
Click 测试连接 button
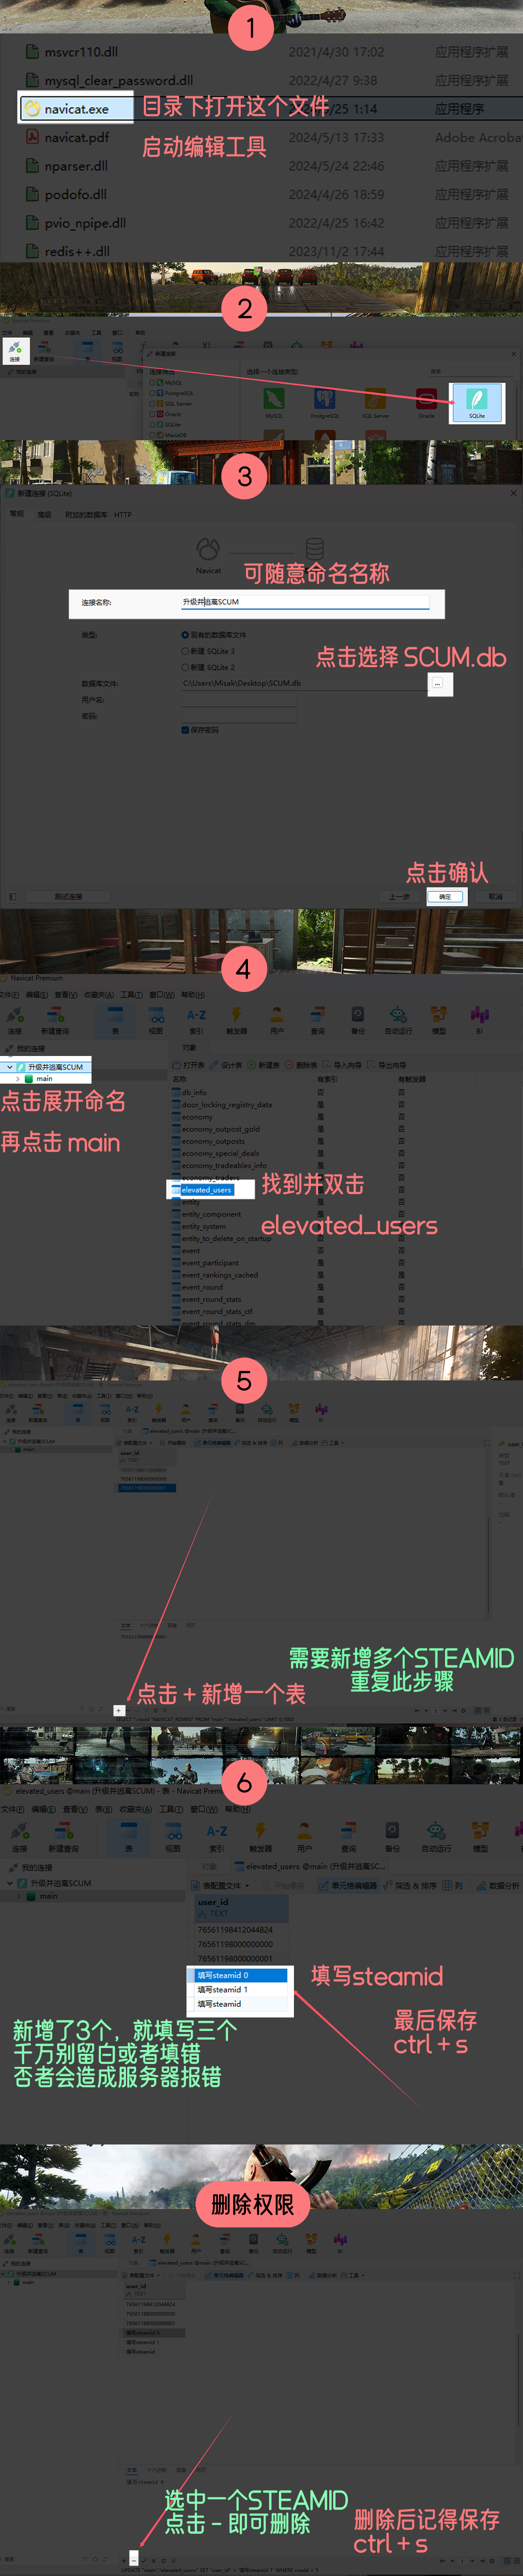(x=68, y=897)
